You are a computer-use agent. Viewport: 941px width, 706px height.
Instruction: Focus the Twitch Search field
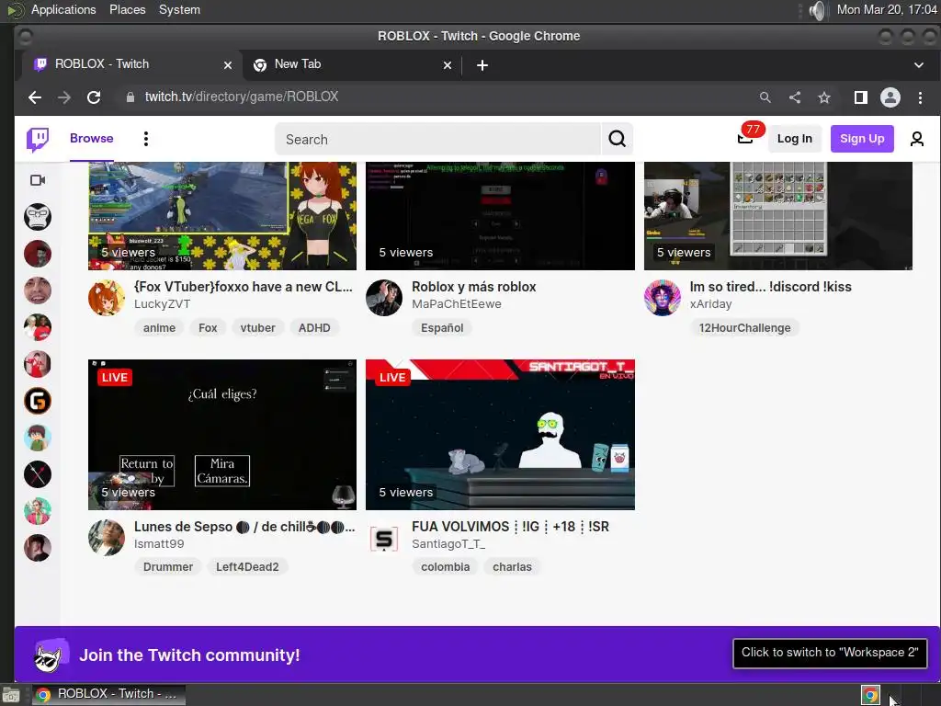coord(437,140)
